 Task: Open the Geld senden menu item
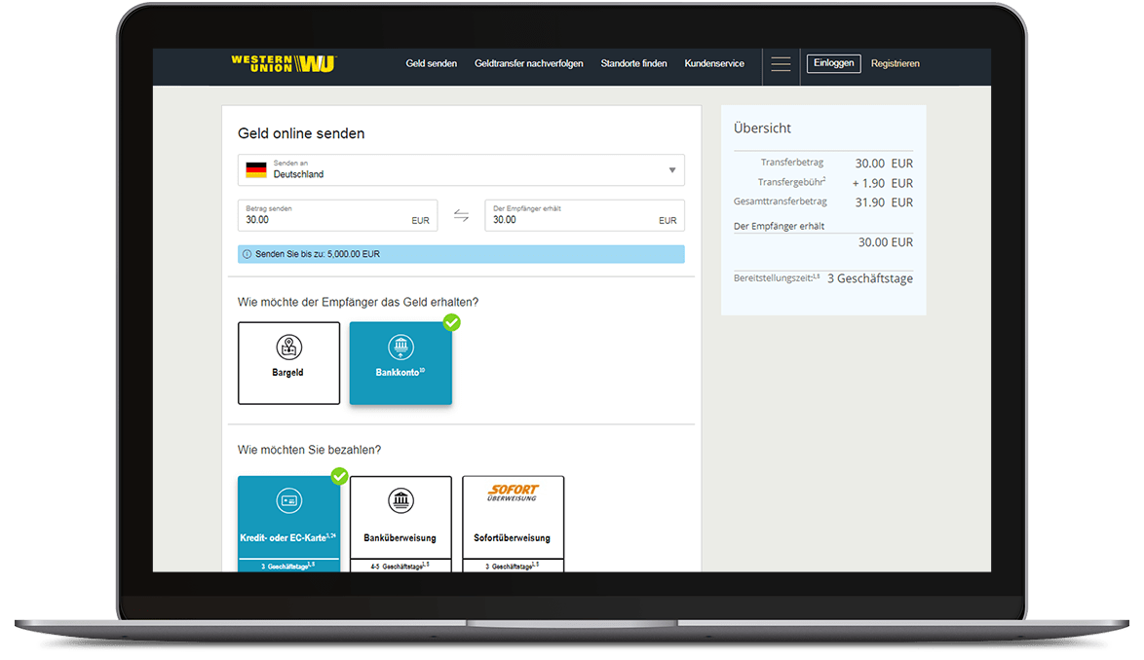431,64
